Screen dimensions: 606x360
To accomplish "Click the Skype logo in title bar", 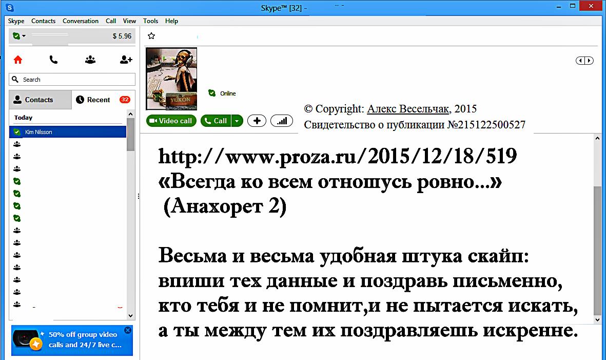I will coord(10,7).
